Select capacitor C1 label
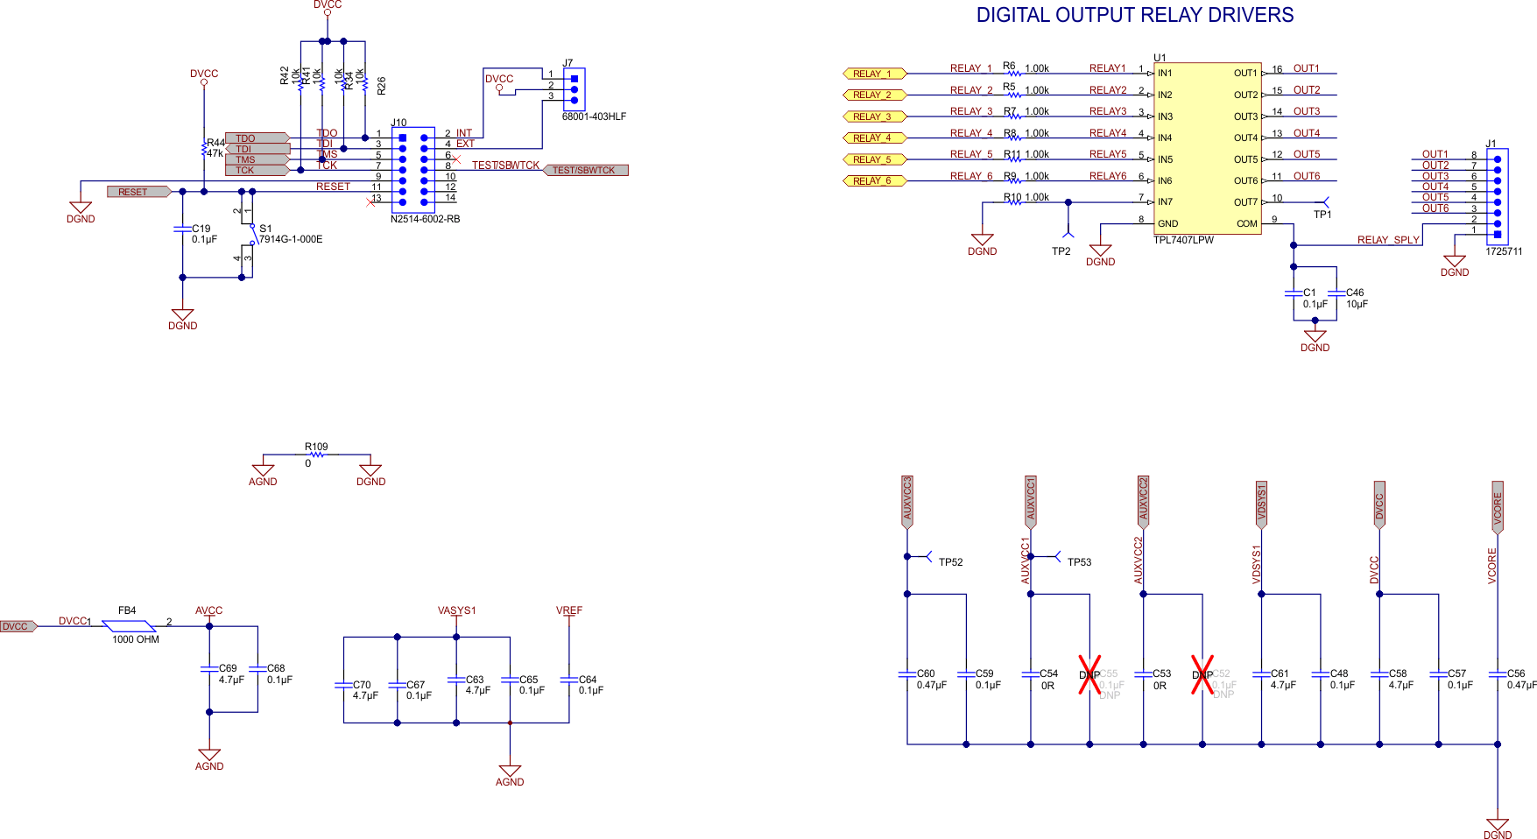The image size is (1537, 839). (x=1309, y=293)
